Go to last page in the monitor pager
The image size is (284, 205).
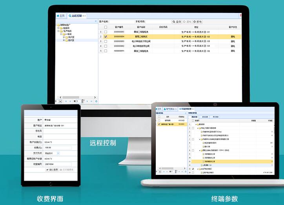tap(91, 101)
